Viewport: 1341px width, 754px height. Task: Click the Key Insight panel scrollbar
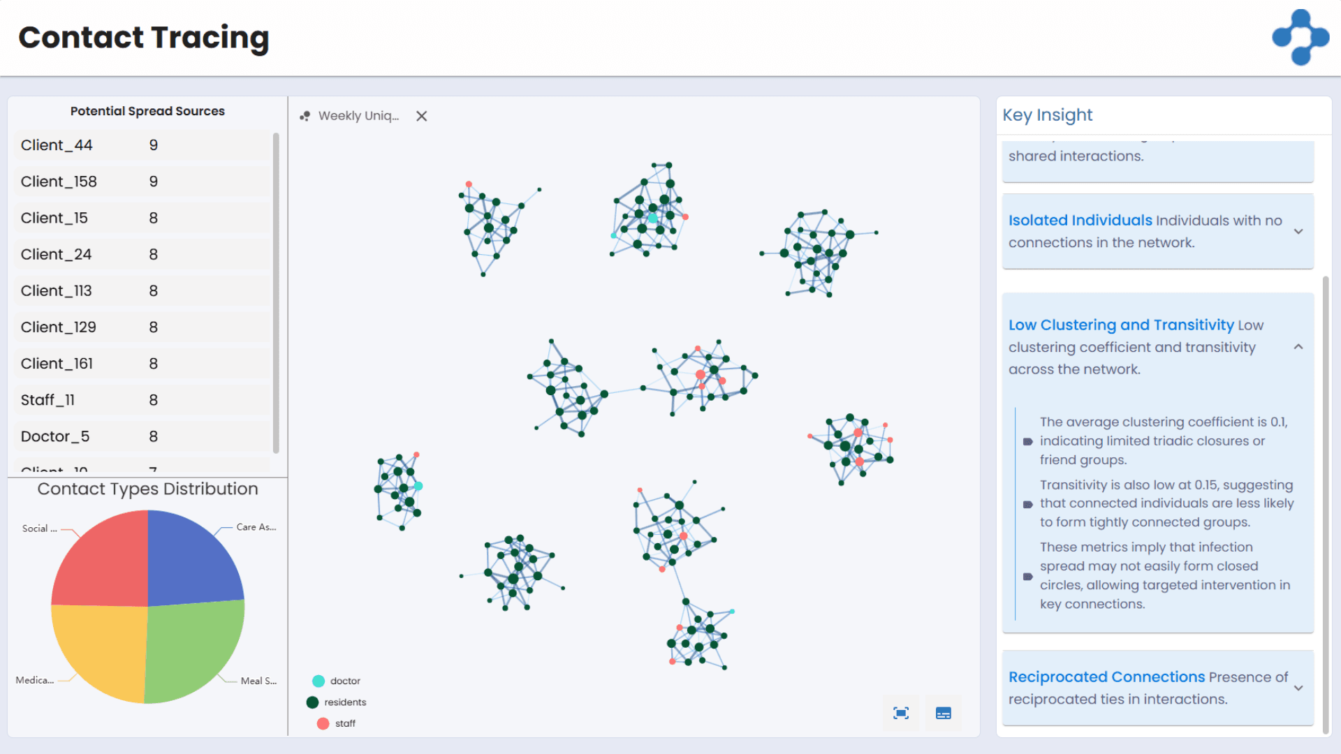(x=1326, y=504)
